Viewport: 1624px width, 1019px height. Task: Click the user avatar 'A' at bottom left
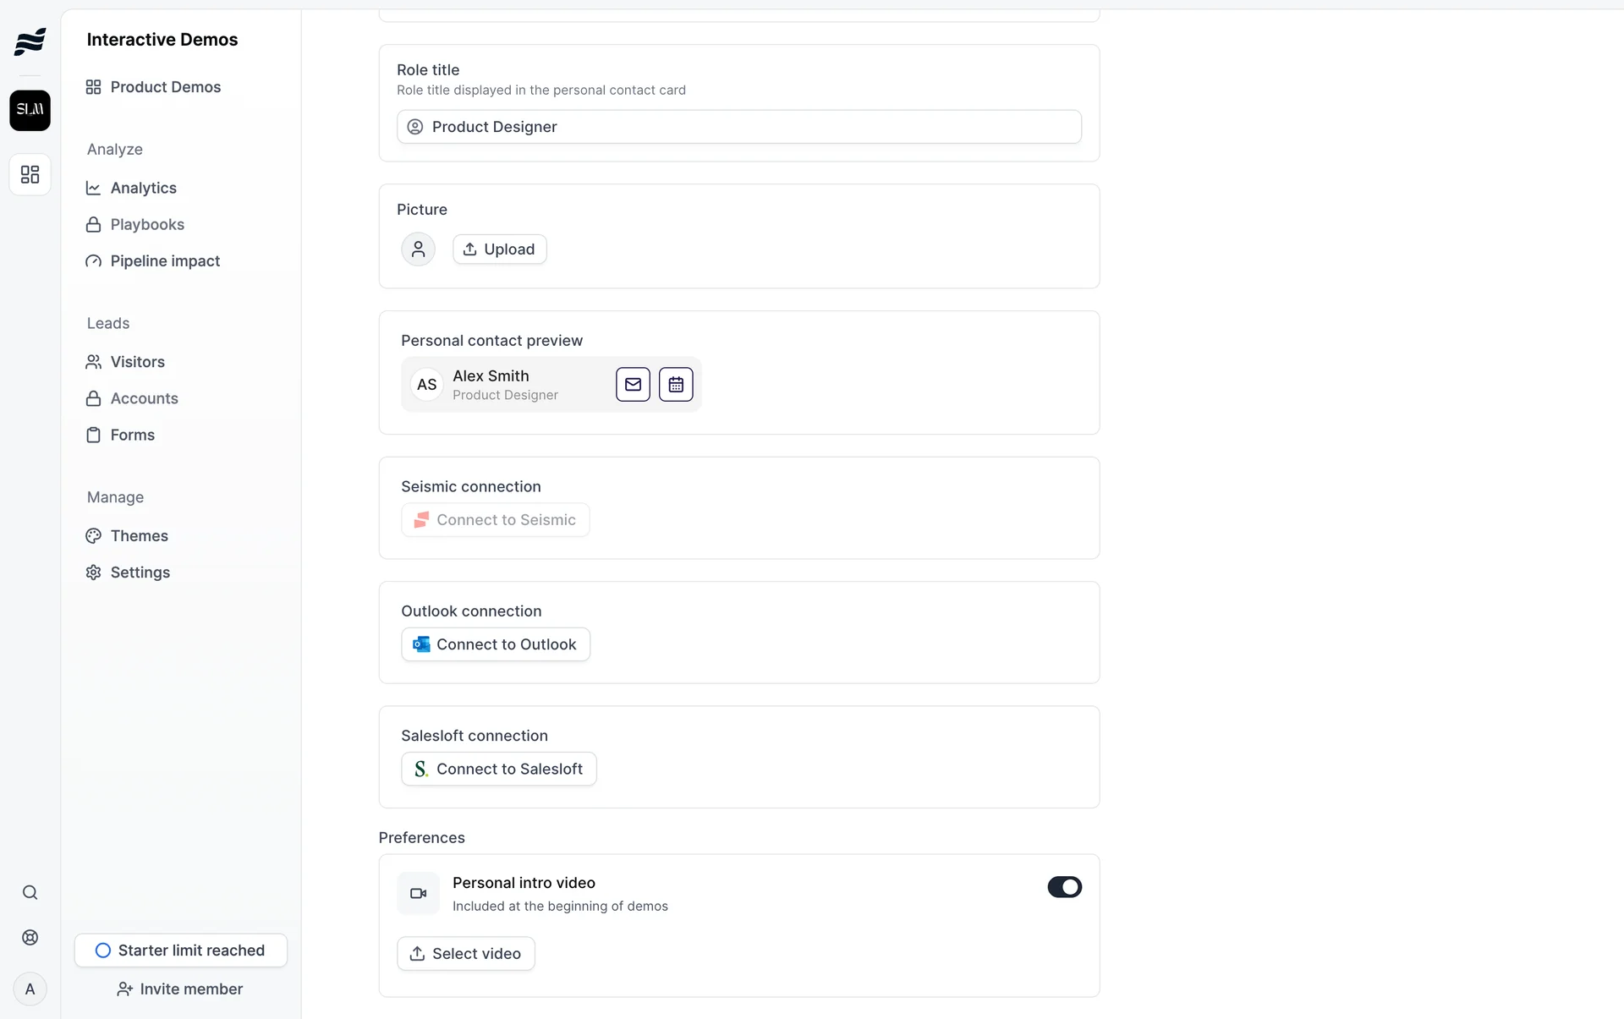tap(30, 989)
